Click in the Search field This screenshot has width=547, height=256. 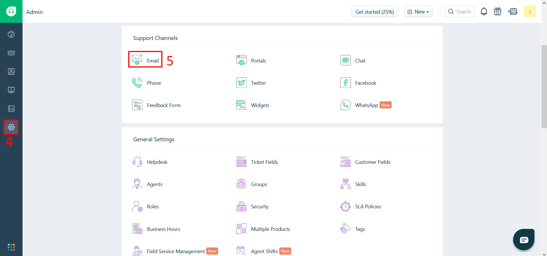tap(460, 12)
